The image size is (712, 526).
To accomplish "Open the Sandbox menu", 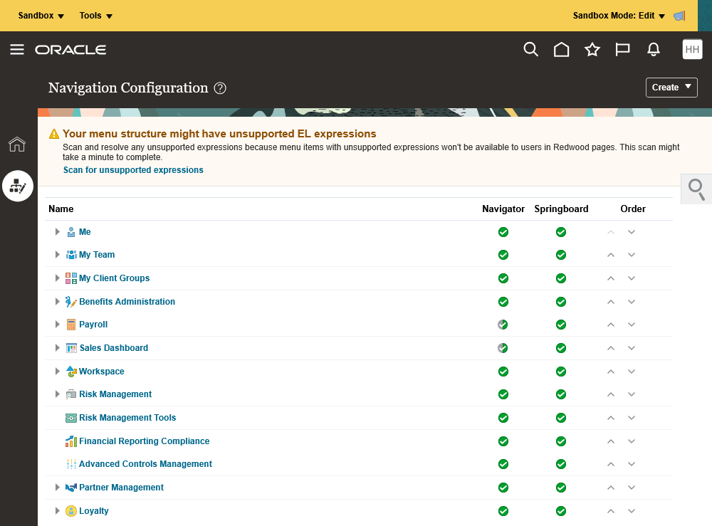I will click(x=41, y=16).
